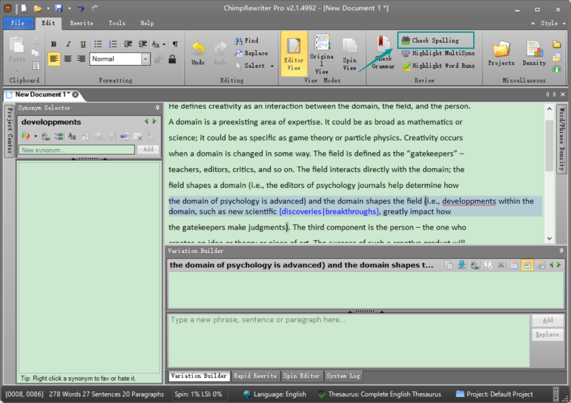Click Highlight MultiSyns in the Review group
571x403 pixels.
coord(438,53)
